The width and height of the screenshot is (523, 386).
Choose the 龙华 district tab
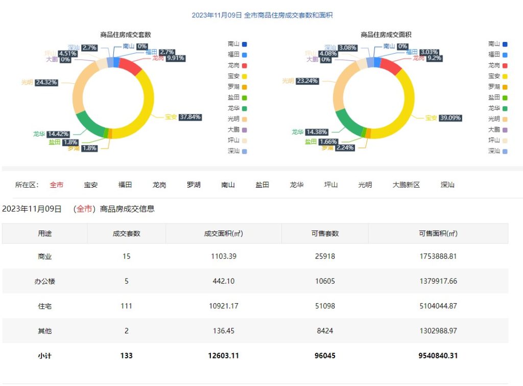click(x=297, y=185)
